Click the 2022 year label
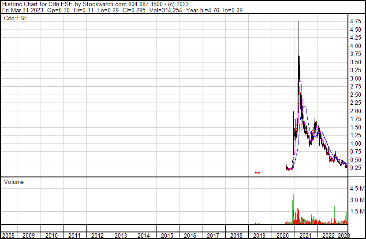Viewport: 366px width, 239px height. [329, 235]
